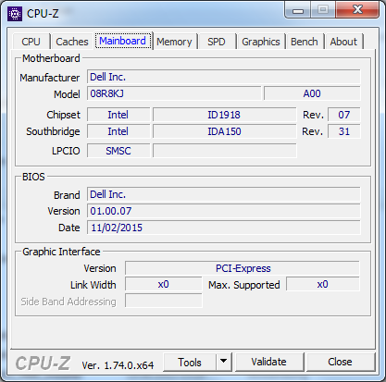
Task: Click the Close button at bottom
Action: (340, 362)
